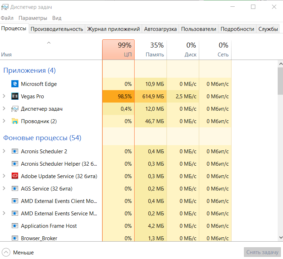283x259 pixels.
Task: Select AGS Service (32 бита) name
Action: 47,188
